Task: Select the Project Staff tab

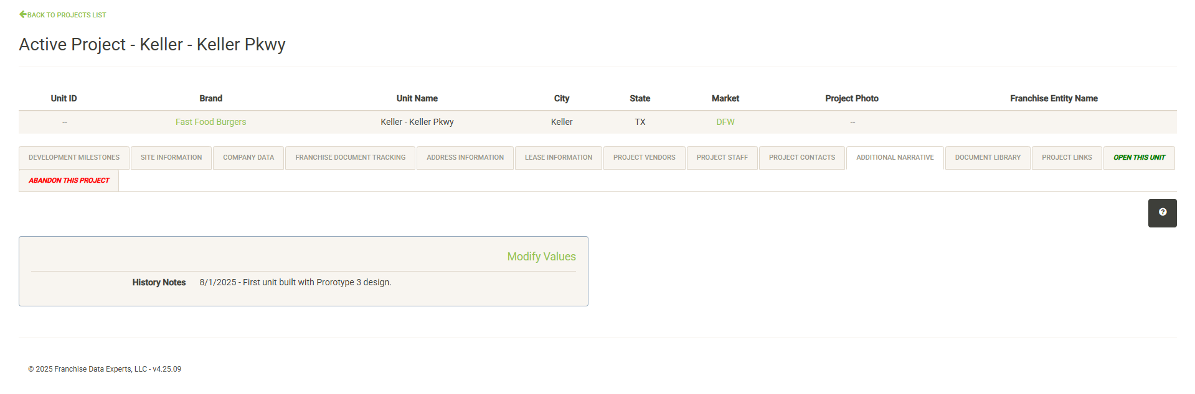Action: (722, 158)
